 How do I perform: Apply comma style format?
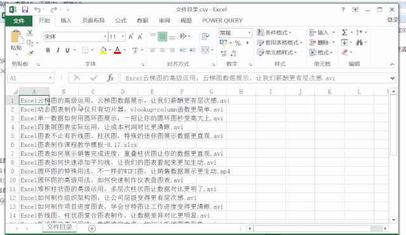pyautogui.click(x=248, y=43)
